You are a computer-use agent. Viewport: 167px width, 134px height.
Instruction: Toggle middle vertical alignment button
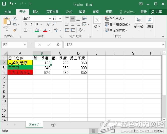point(73,19)
